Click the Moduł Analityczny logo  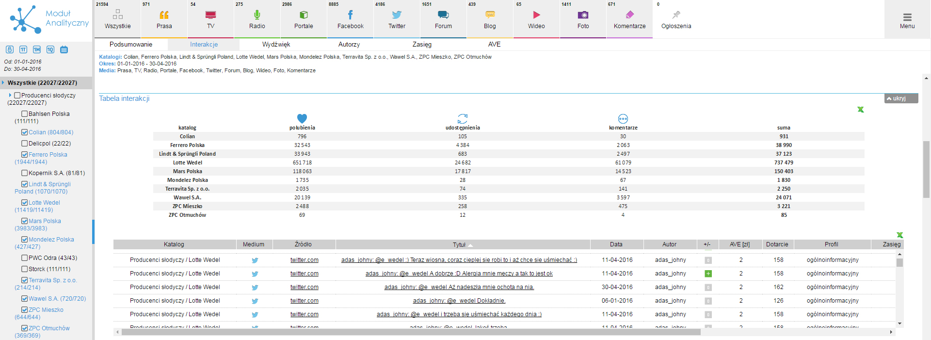pyautogui.click(x=48, y=19)
